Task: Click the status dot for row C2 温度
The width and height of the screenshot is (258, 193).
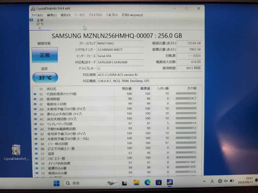Action: pyautogui.click(x=37, y=154)
